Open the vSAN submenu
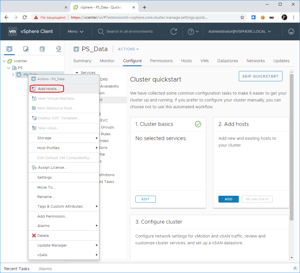The height and width of the screenshot is (273, 300). click(64, 255)
